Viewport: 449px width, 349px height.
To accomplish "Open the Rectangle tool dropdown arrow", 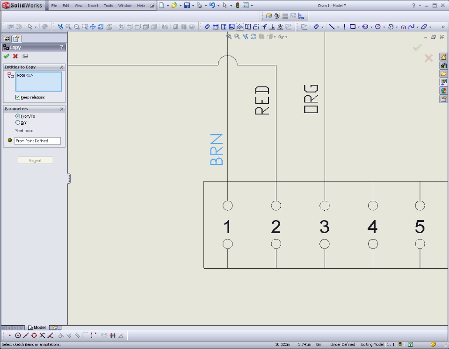I will (359, 27).
